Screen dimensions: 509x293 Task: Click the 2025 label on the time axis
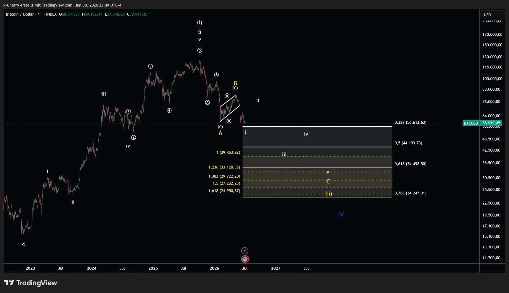[153, 268]
